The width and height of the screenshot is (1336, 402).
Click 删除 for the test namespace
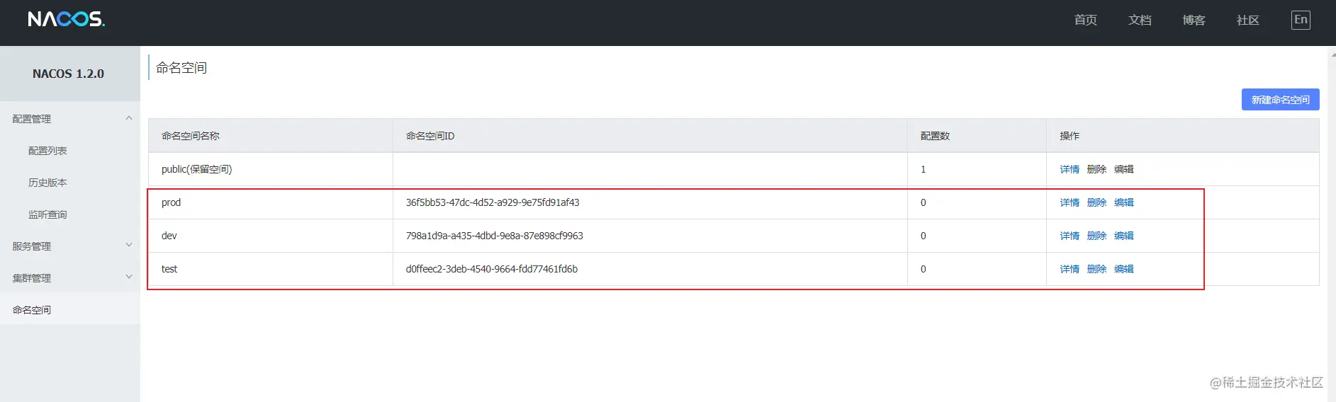(x=1096, y=269)
